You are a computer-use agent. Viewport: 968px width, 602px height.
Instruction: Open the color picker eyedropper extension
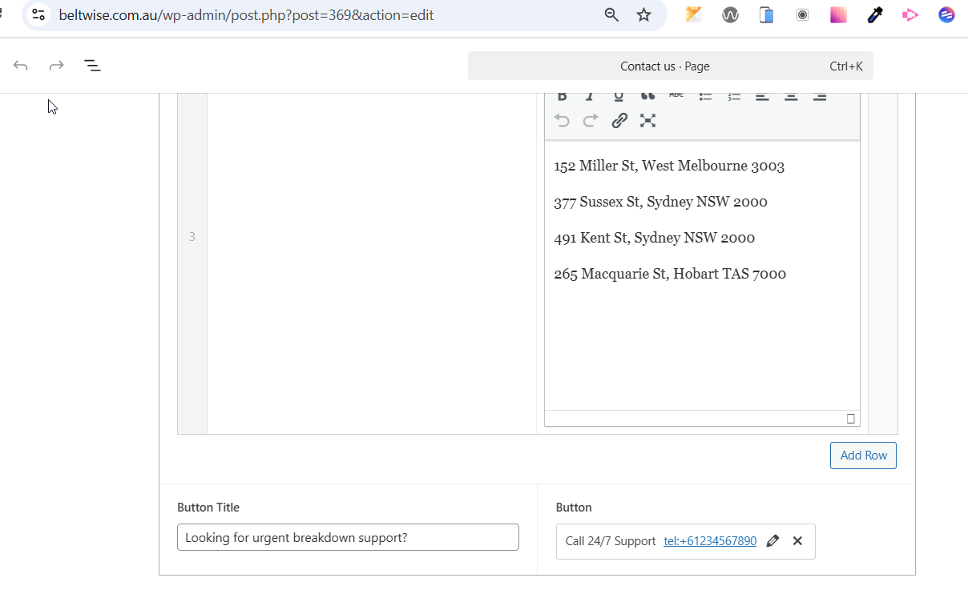pyautogui.click(x=875, y=14)
